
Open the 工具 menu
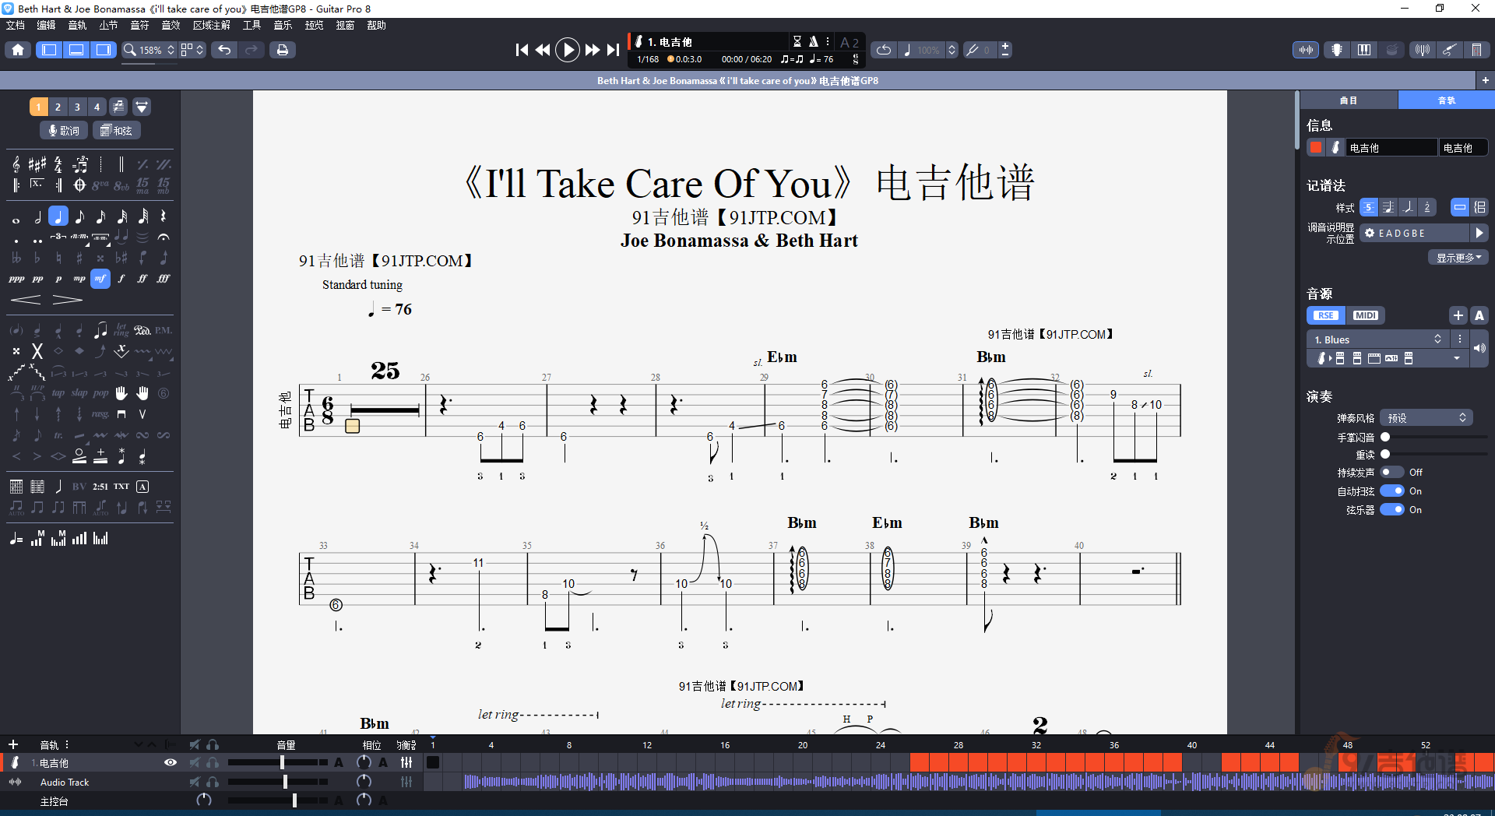pos(252,25)
